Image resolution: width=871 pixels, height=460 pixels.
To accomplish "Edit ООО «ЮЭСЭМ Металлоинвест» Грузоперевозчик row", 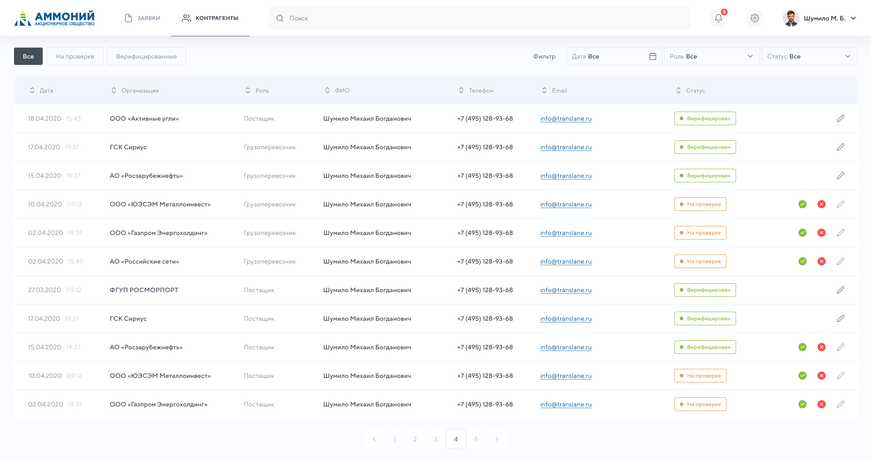I will (841, 204).
